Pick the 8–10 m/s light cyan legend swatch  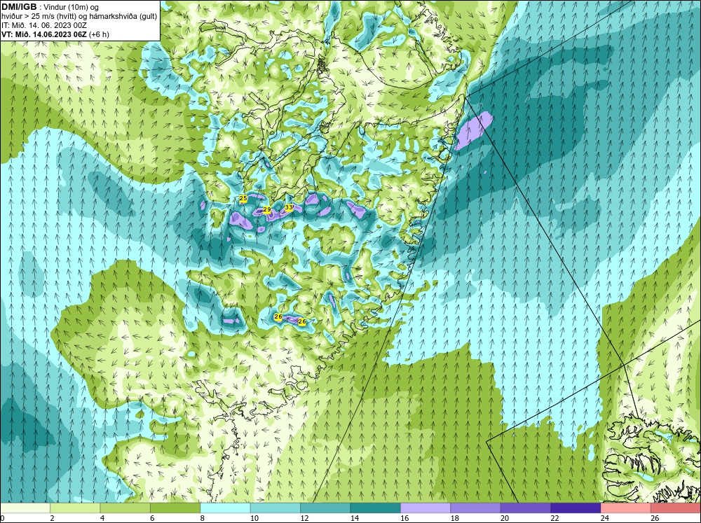tap(225, 508)
